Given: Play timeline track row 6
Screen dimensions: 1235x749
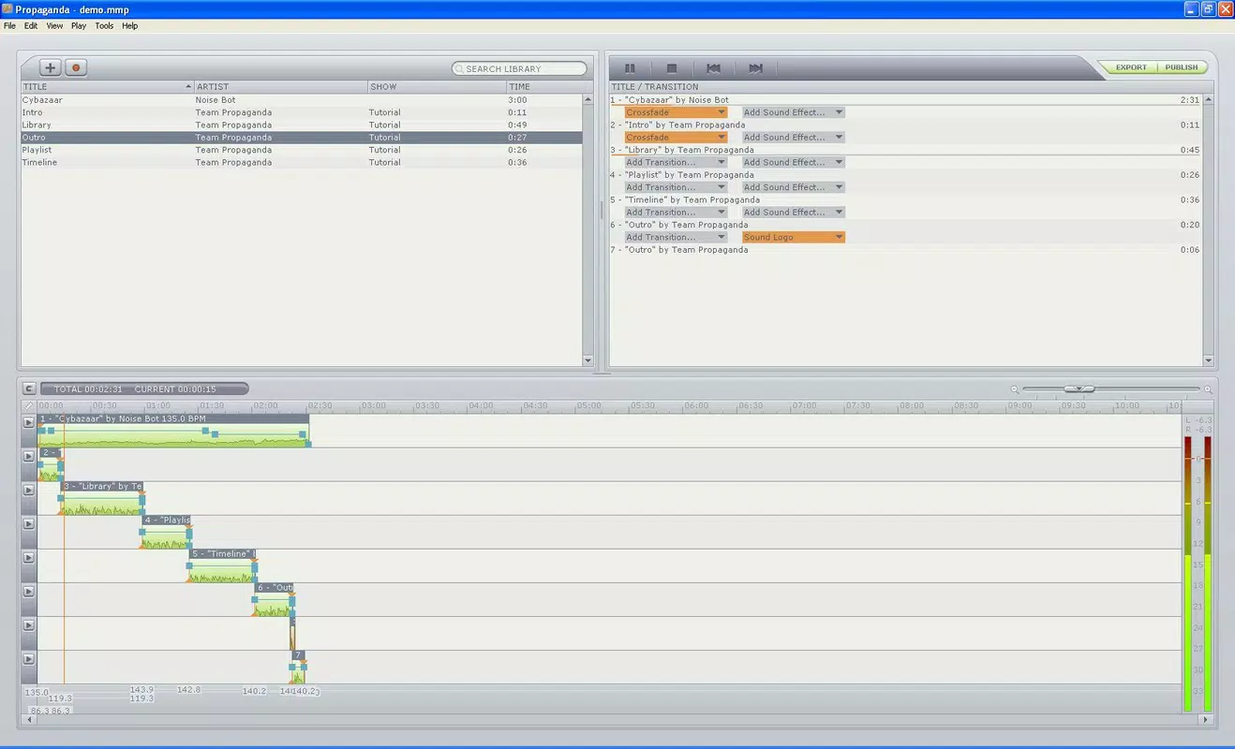Looking at the screenshot, I should (x=28, y=591).
